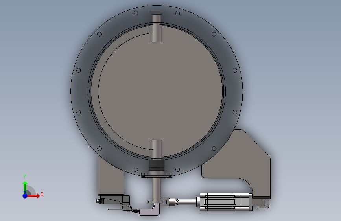The image size is (341, 221).
Task: Click the X label on coordinate triad
Action: pyautogui.click(x=42, y=194)
